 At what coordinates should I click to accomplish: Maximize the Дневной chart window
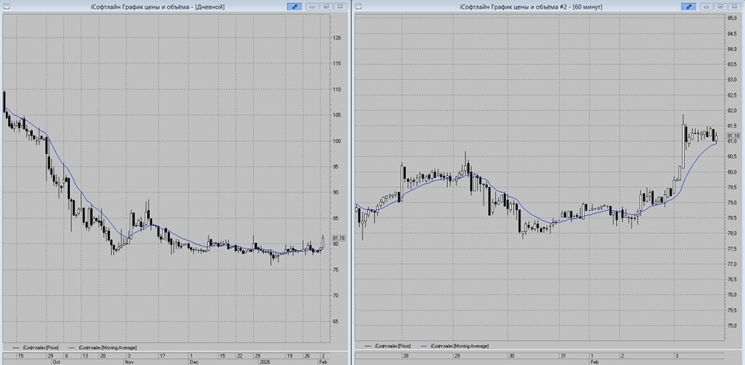326,7
